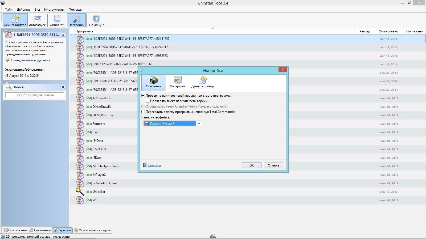Click icon of IE40 entry
The width and height of the screenshot is (426, 239).
pos(80,132)
